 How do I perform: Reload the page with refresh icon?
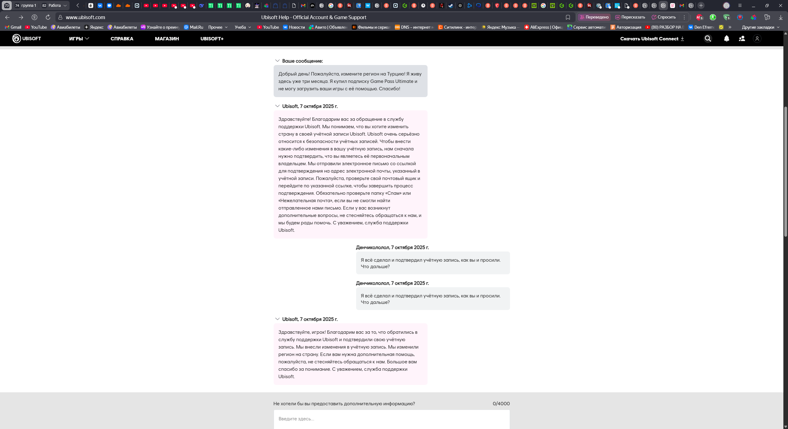tap(48, 17)
